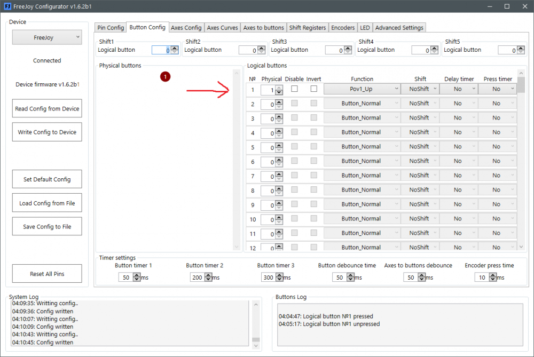
Task: Increase Button debounce time spinner
Action: coord(350,275)
